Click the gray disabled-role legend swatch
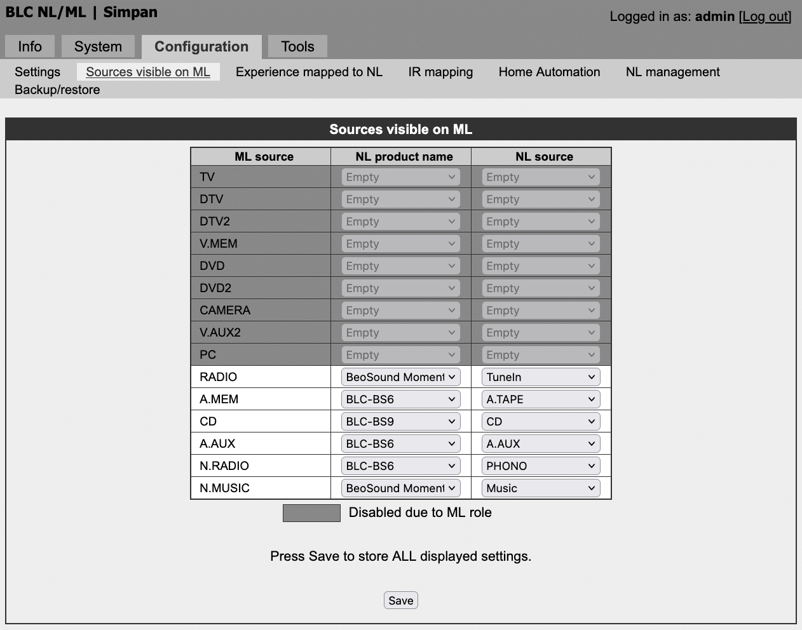The image size is (802, 630). (311, 513)
